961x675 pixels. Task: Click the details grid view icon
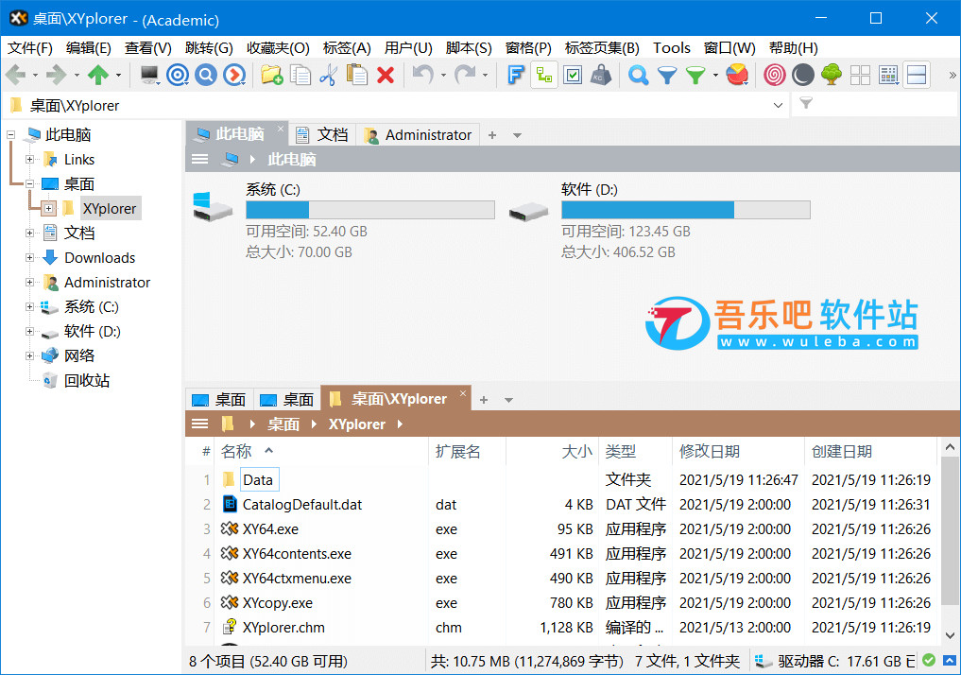coord(888,76)
